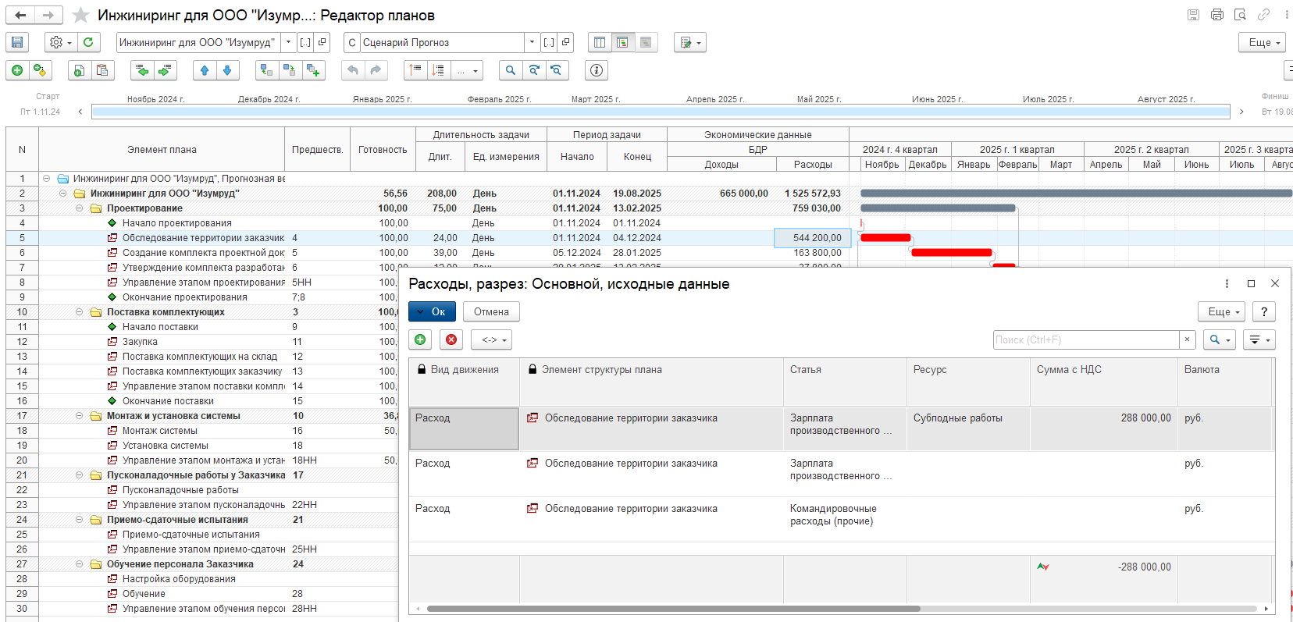This screenshot has height=622, width=1293.
Task: Move the task up with blue arrow
Action: coord(205,71)
